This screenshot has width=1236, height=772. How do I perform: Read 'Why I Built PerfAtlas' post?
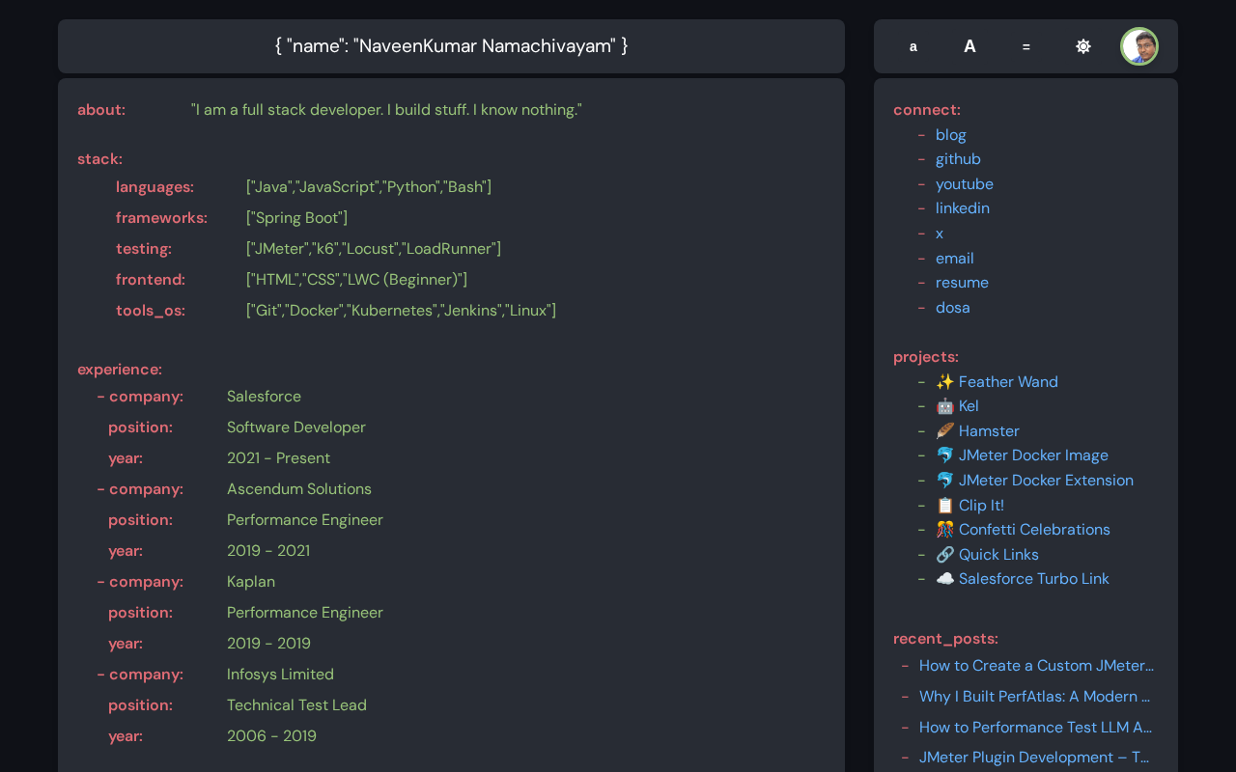pos(1034,697)
